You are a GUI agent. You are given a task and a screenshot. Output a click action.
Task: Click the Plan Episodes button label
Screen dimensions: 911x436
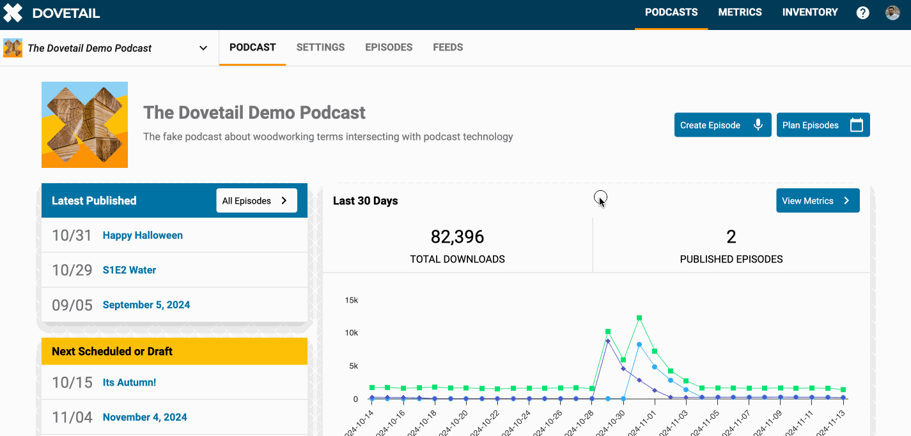point(811,125)
